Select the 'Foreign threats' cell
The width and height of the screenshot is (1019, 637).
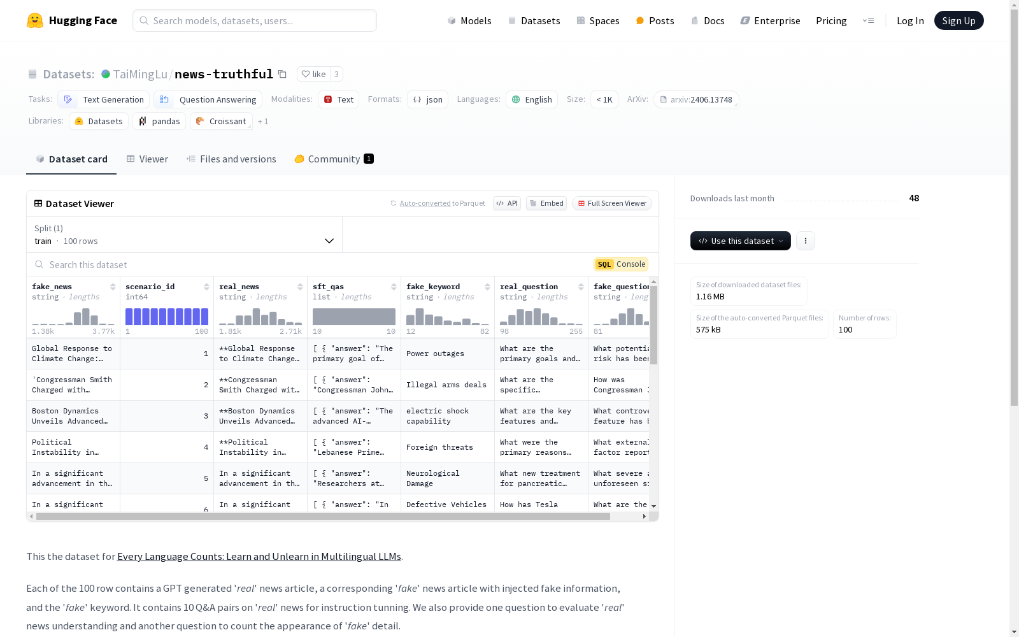pyautogui.click(x=448, y=447)
